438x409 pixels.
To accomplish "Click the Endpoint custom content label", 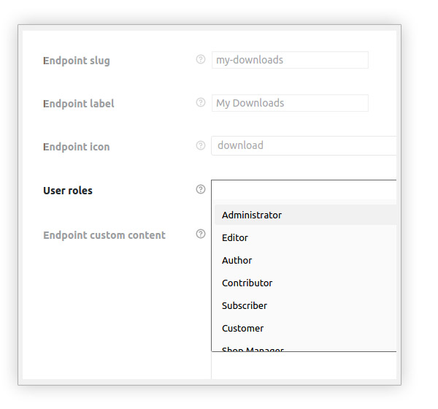I will [104, 235].
